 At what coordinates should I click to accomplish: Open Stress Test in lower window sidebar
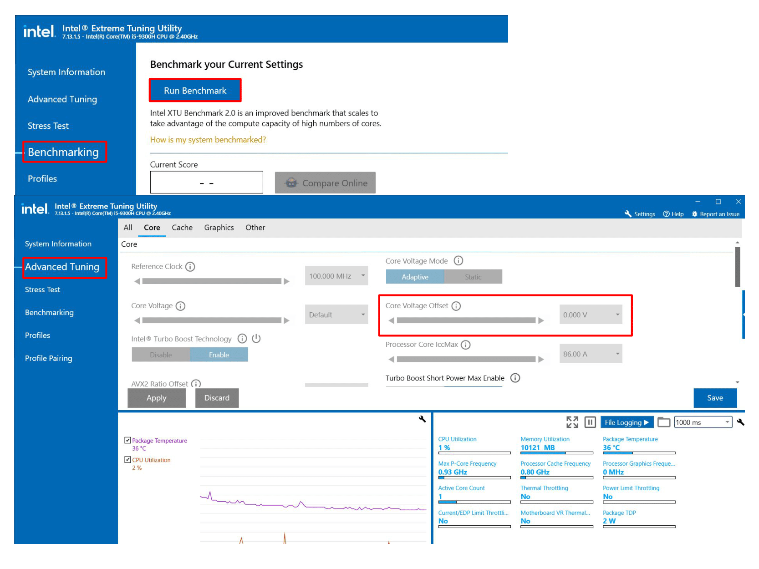point(42,290)
